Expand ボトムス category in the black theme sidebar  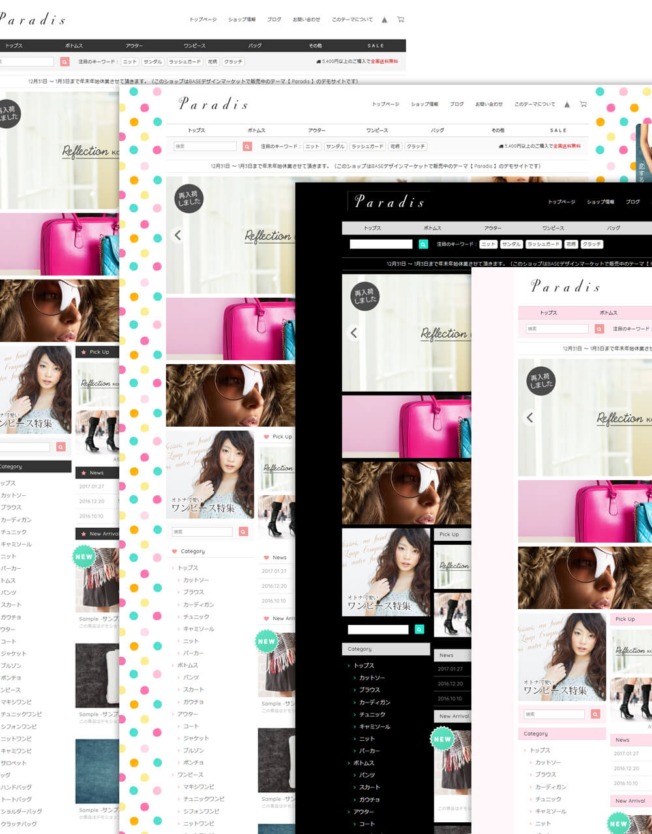pos(364,763)
